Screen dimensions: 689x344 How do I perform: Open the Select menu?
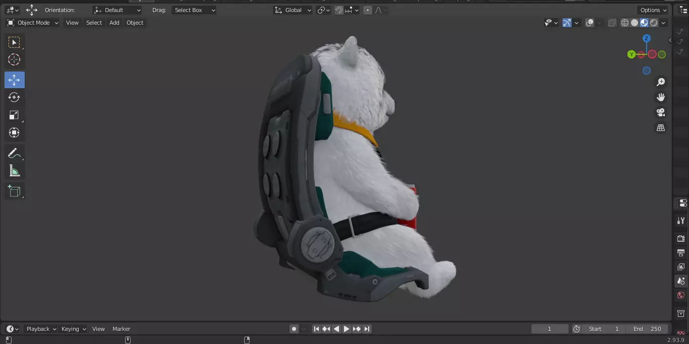coord(94,23)
